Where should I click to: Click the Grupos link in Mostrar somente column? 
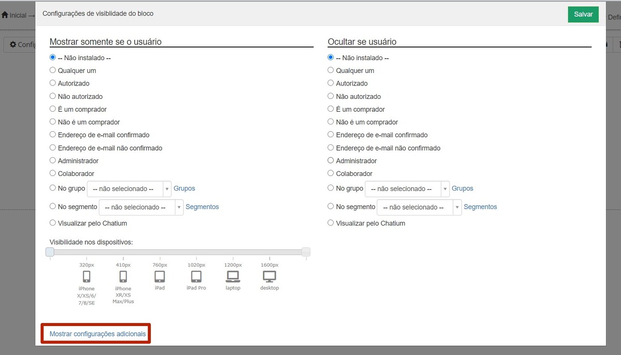(184, 188)
